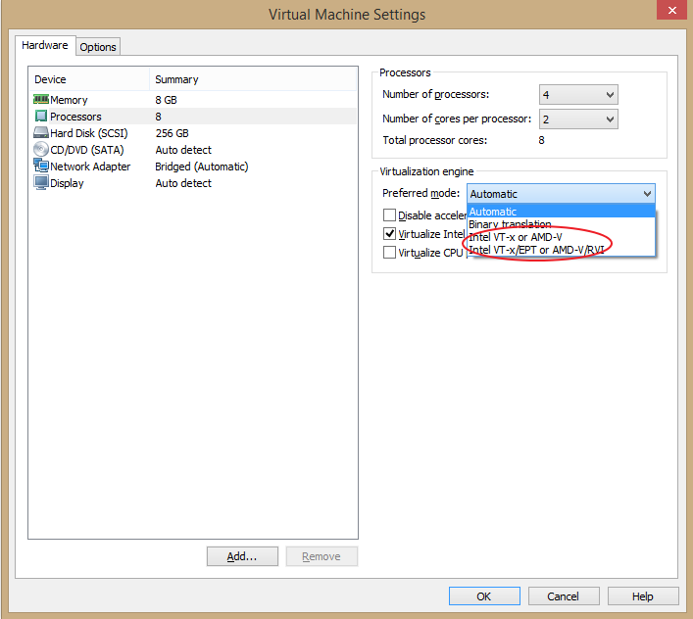Select the Processors row label
Viewport: 693px width, 619px height.
click(x=75, y=117)
